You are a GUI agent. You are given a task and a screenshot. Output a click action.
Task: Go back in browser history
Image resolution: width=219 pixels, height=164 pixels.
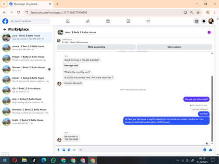tap(4, 12)
